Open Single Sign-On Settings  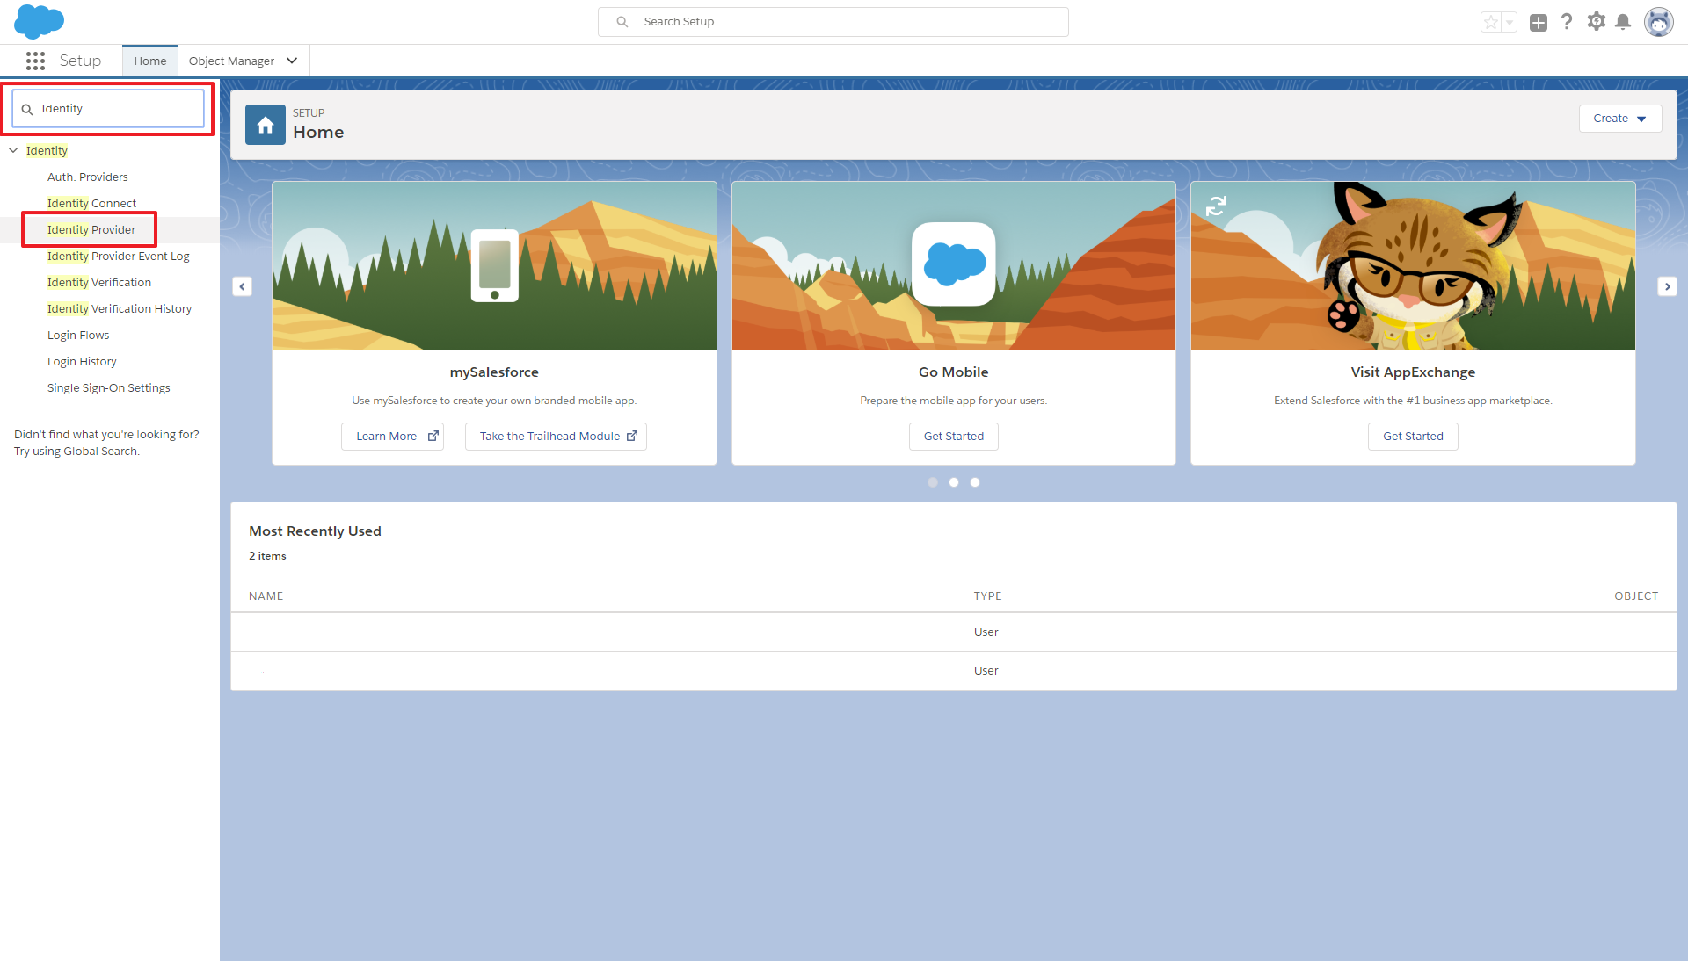(109, 387)
